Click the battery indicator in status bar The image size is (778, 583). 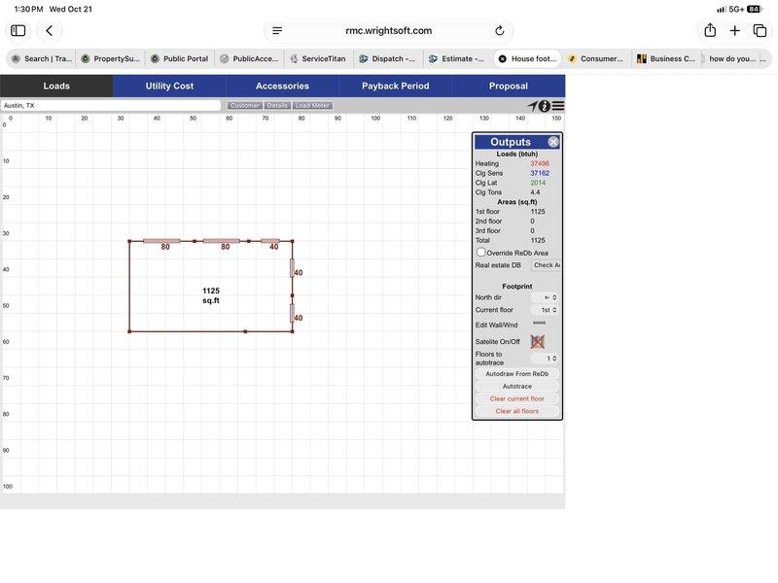coord(755,9)
